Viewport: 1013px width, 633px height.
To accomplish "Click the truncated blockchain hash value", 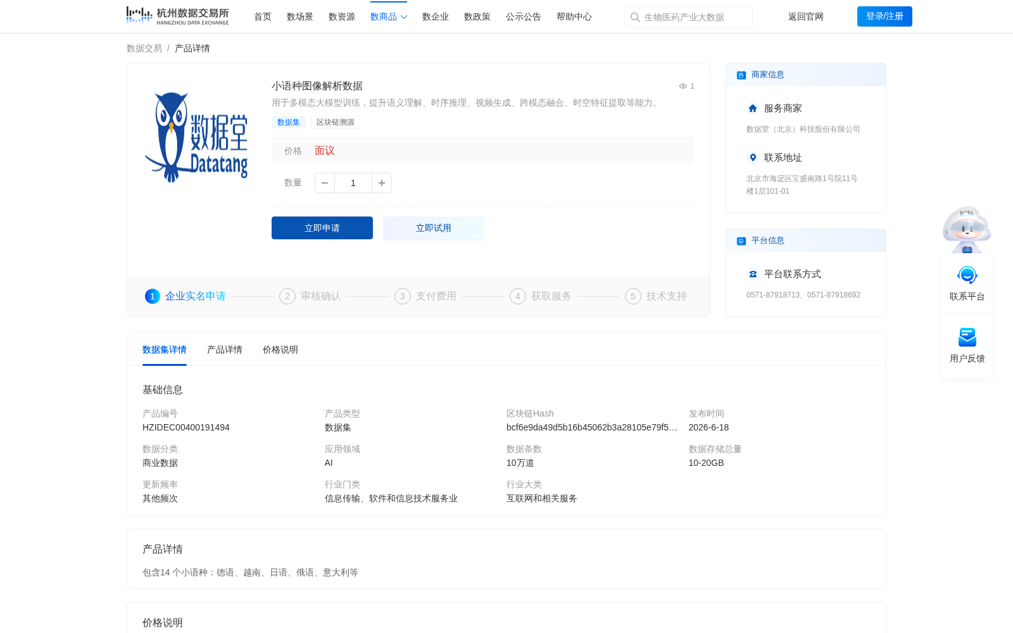I will click(592, 427).
